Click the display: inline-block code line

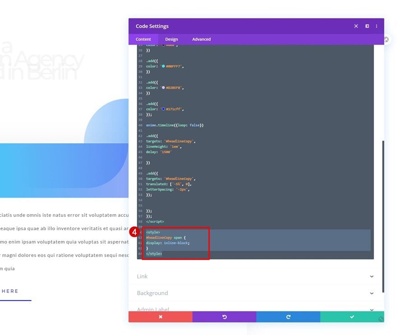point(168,243)
